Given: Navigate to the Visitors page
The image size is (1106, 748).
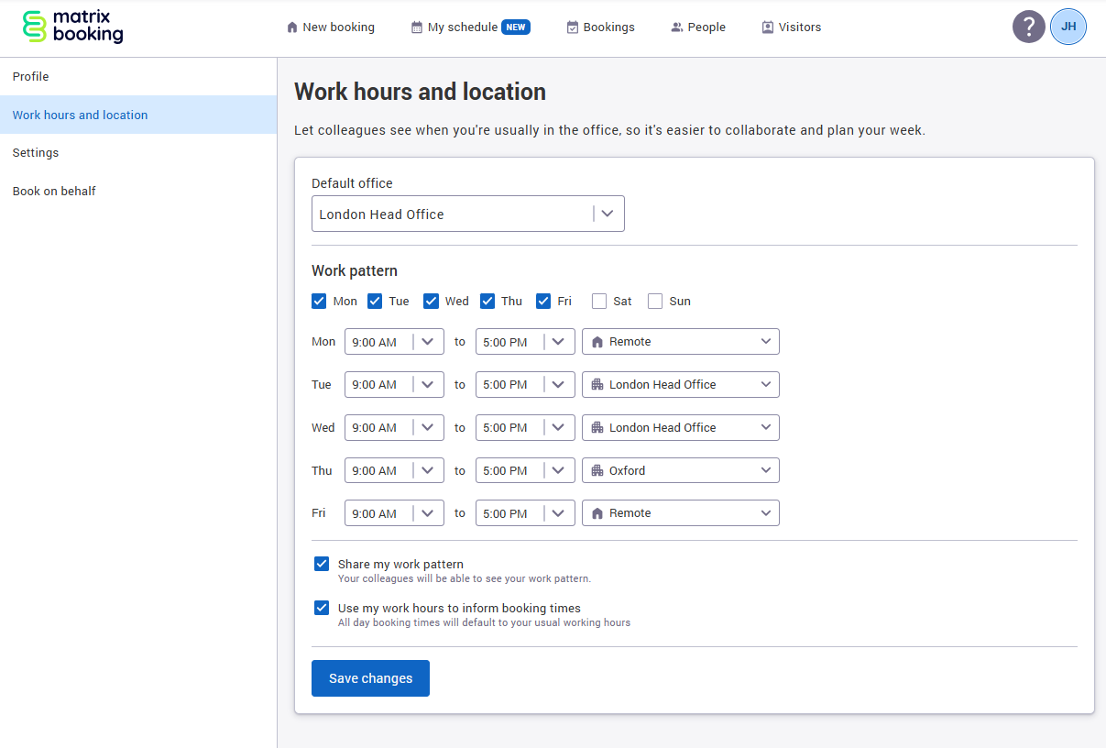Looking at the screenshot, I should click(x=792, y=27).
